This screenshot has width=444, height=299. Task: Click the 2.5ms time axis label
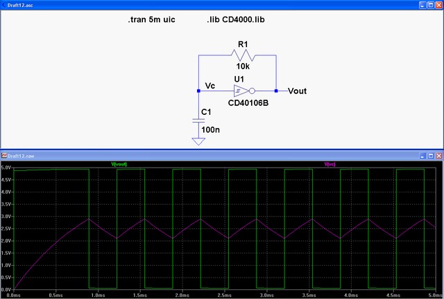point(224,296)
